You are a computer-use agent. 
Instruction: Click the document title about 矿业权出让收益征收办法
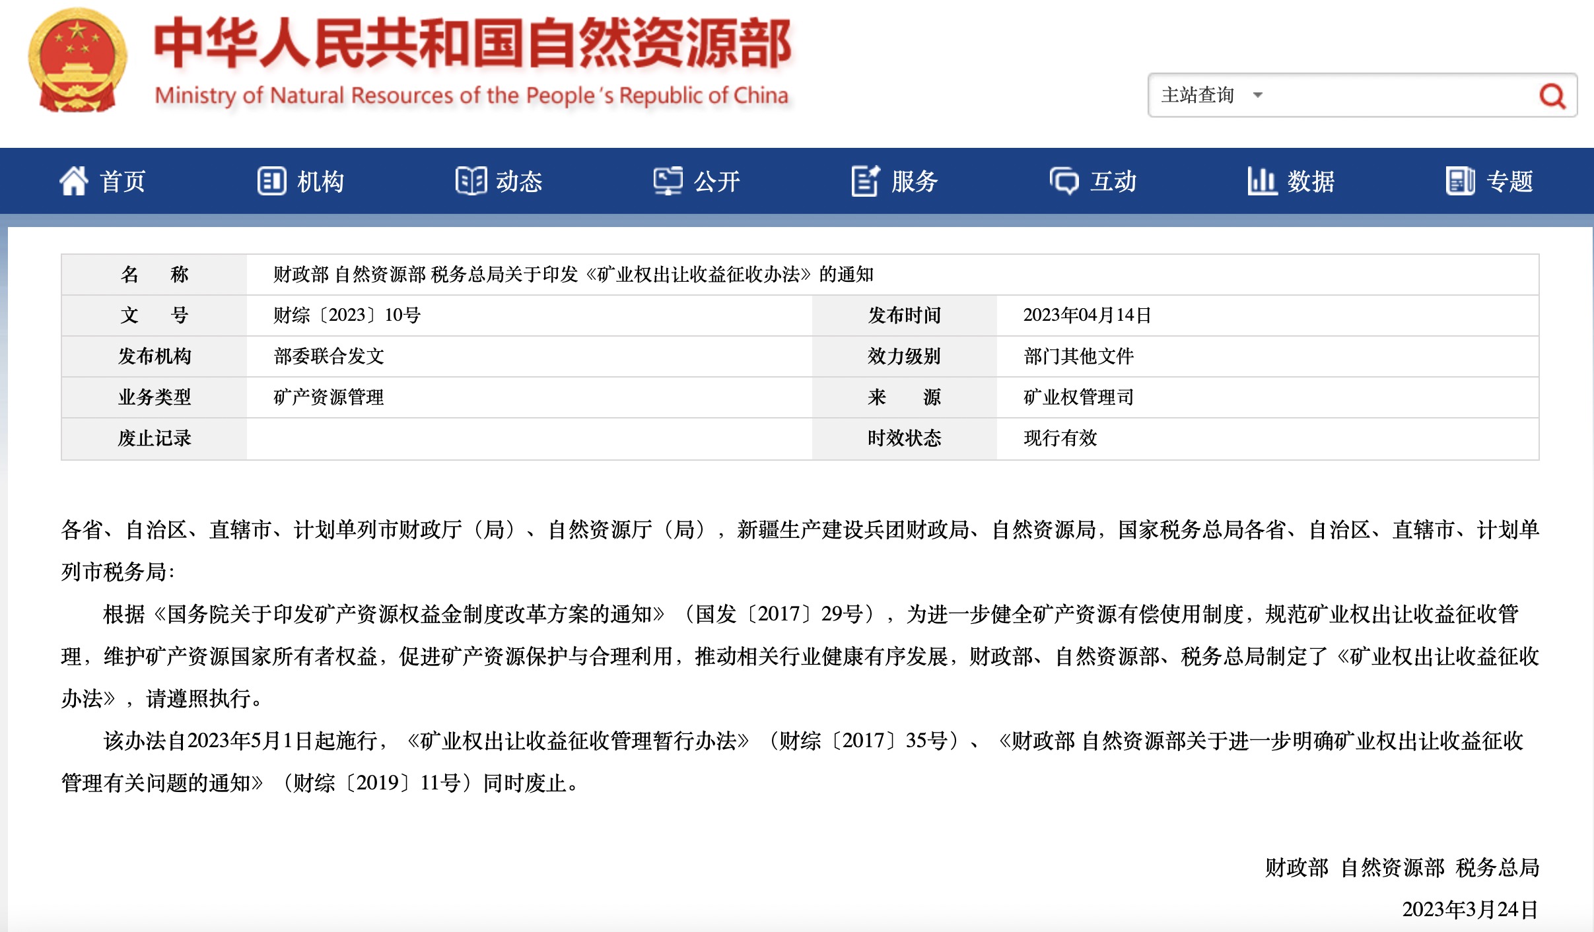573,275
